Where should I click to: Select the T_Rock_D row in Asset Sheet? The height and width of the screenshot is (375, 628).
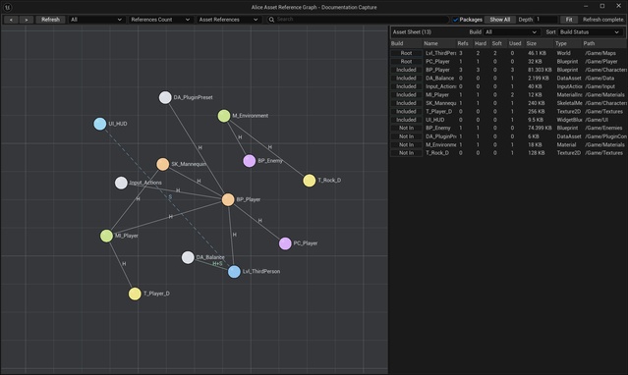click(509, 153)
